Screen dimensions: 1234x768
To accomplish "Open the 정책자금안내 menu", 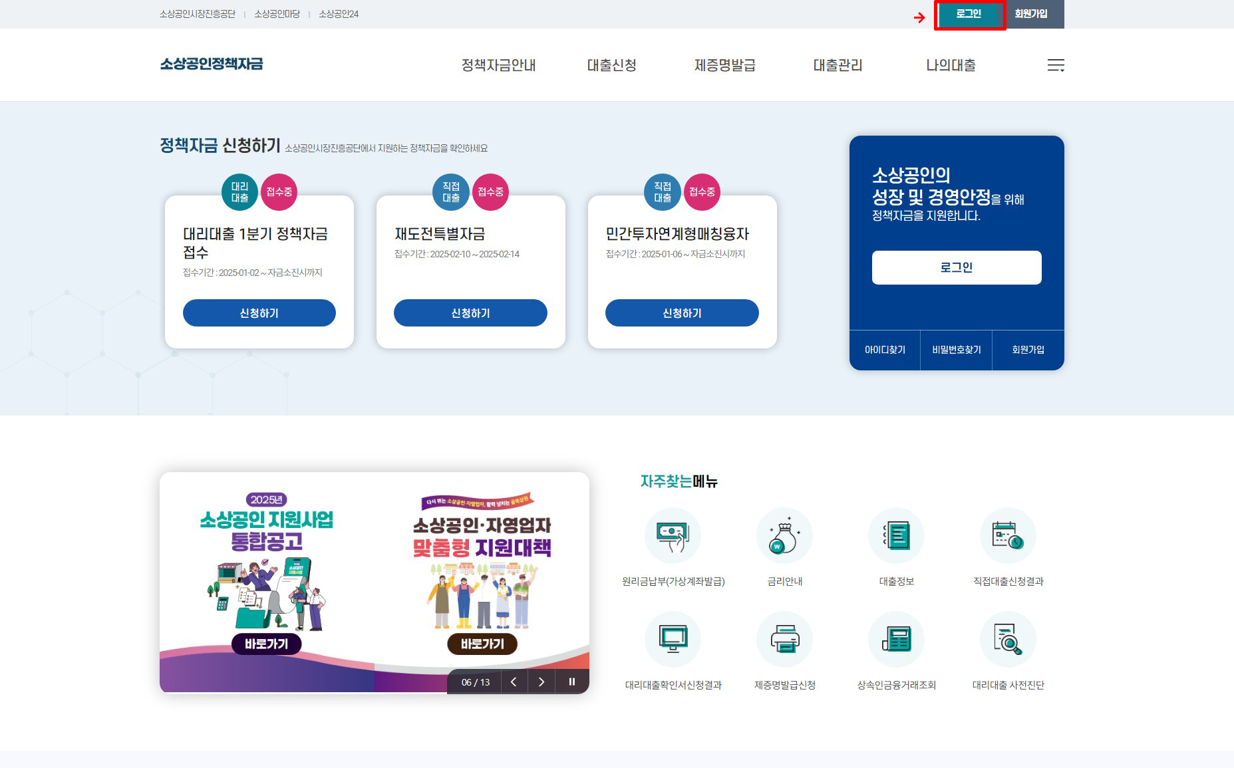I will (499, 65).
